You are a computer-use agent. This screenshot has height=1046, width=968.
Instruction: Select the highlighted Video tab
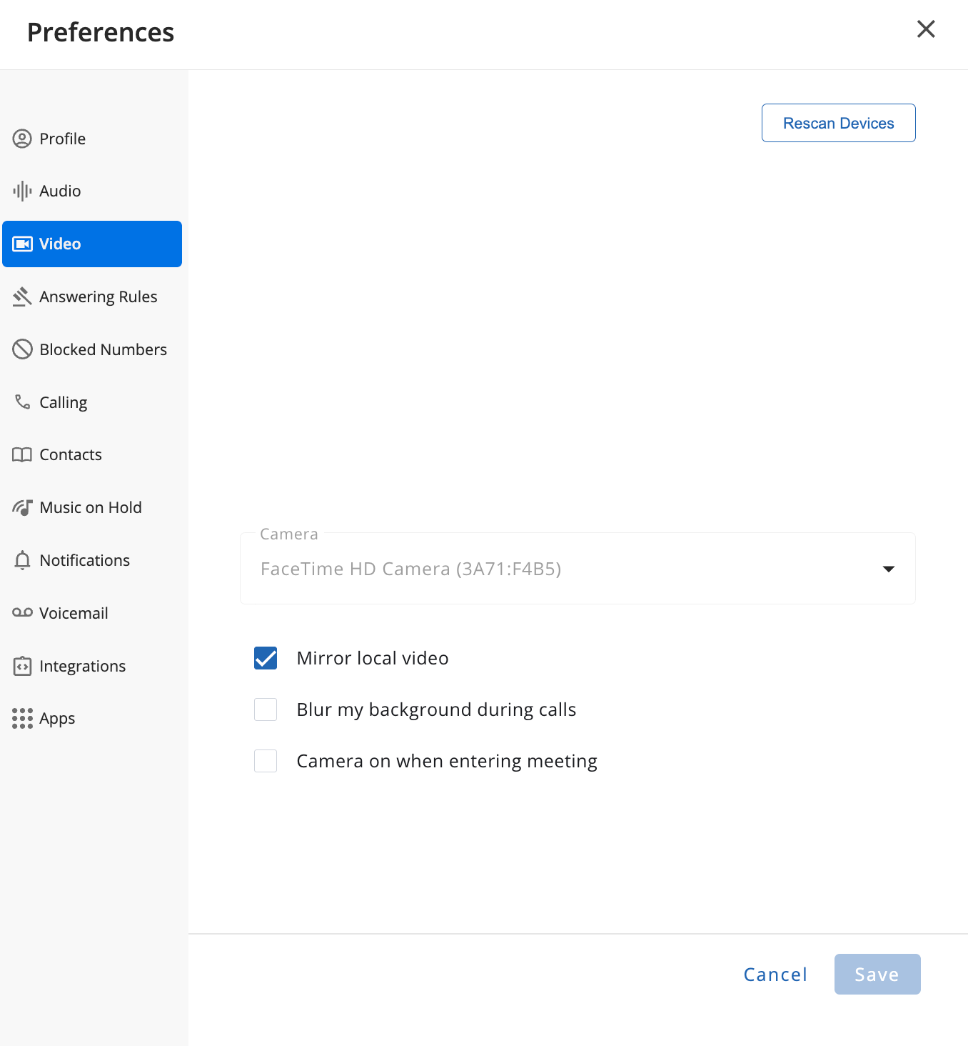pyautogui.click(x=92, y=244)
